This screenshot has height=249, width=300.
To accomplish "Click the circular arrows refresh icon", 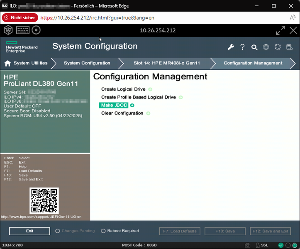I will click(278, 47).
